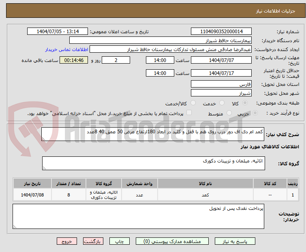Choose the 'کالا/خدمت' radio option

click(x=193, y=103)
